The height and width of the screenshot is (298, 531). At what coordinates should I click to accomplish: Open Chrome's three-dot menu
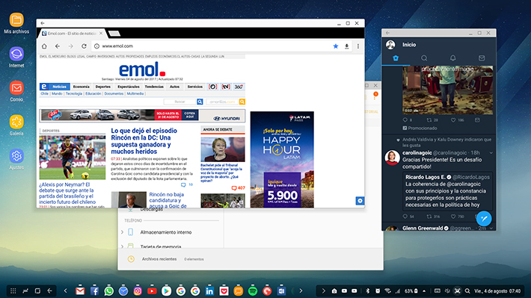[x=358, y=46]
